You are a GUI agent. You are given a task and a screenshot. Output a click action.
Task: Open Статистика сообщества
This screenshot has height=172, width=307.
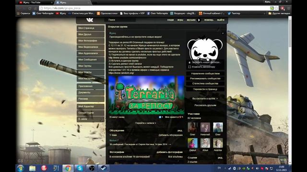point(205,84)
